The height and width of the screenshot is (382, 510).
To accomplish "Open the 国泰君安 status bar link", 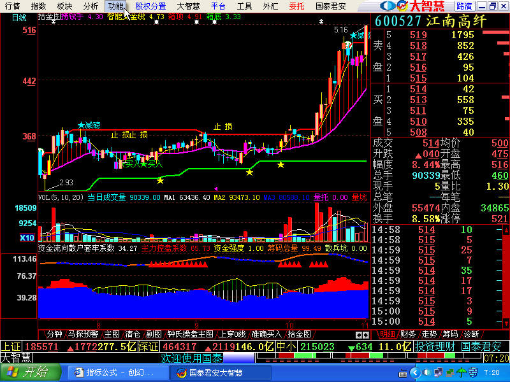I will (x=481, y=346).
